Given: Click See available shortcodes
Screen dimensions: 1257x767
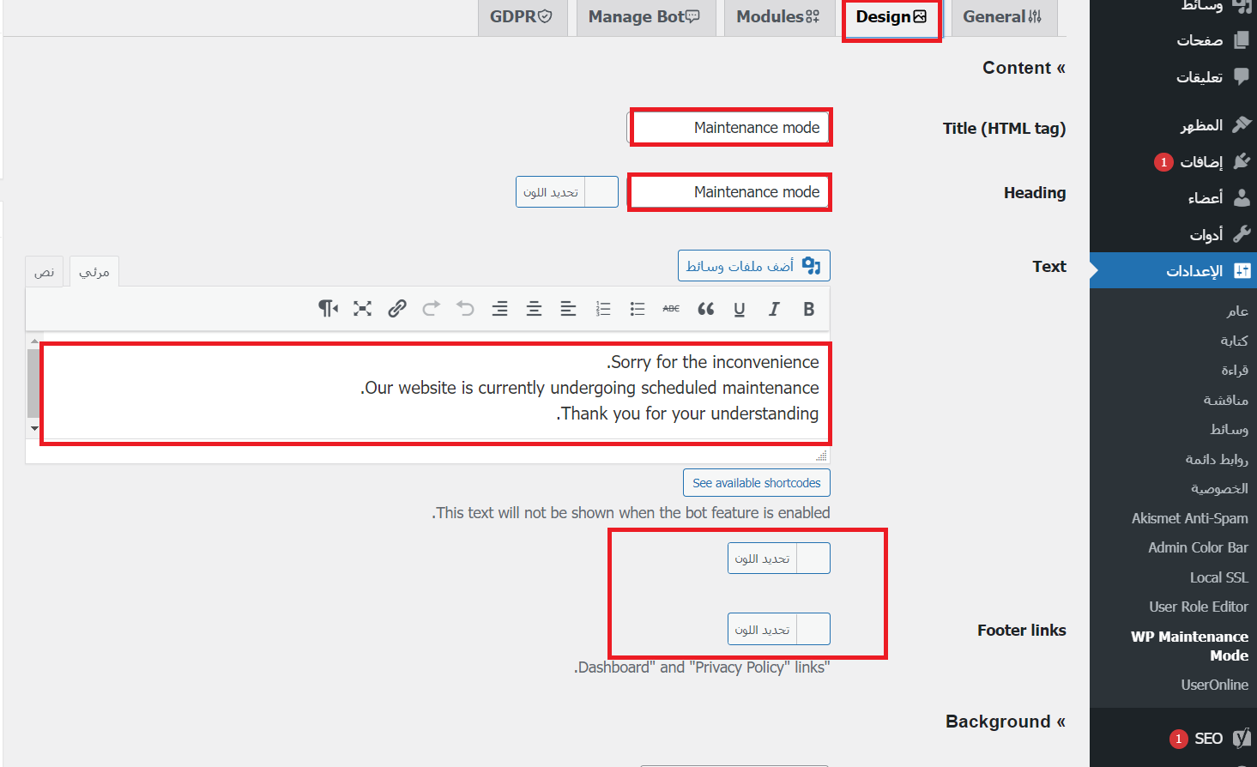Looking at the screenshot, I should tap(756, 483).
